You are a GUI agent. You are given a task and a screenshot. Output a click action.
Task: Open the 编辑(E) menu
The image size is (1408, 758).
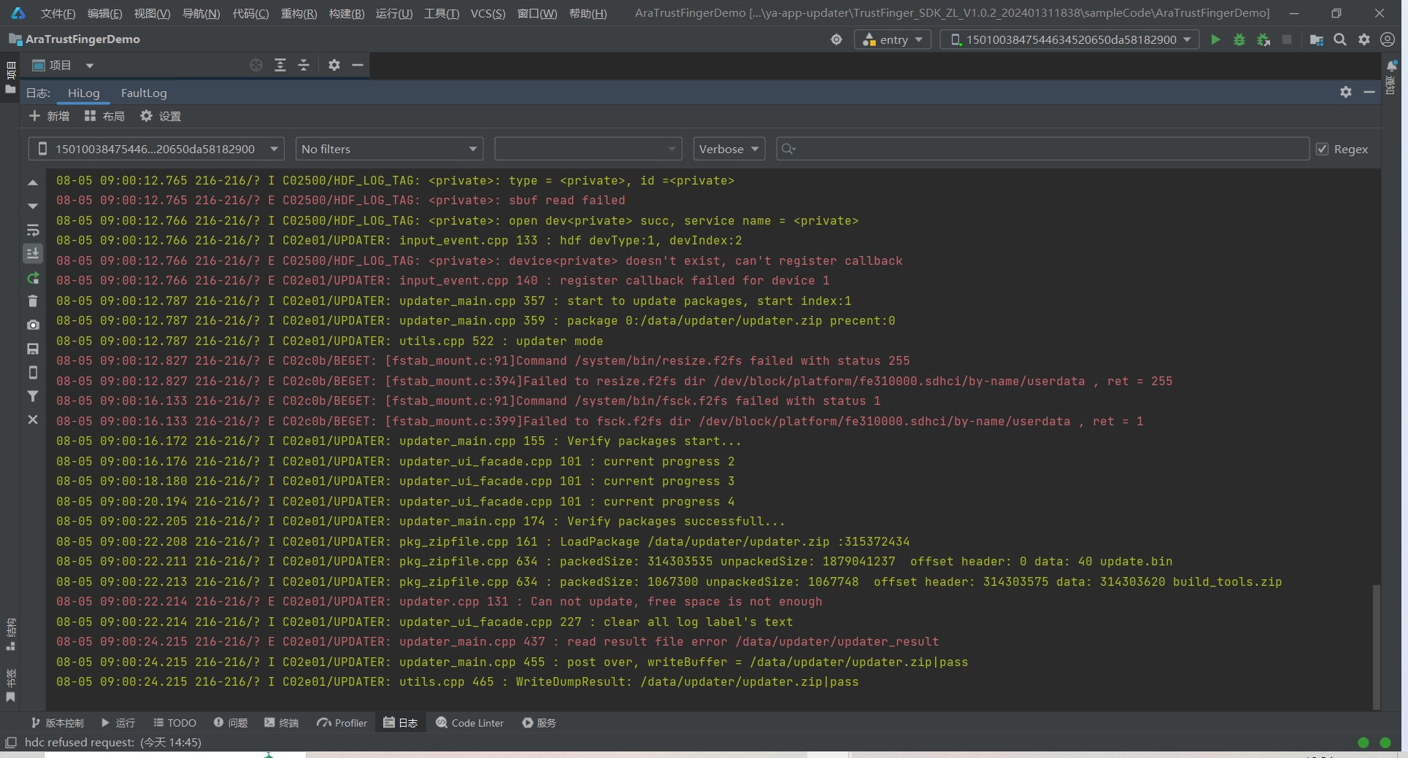tap(105, 13)
